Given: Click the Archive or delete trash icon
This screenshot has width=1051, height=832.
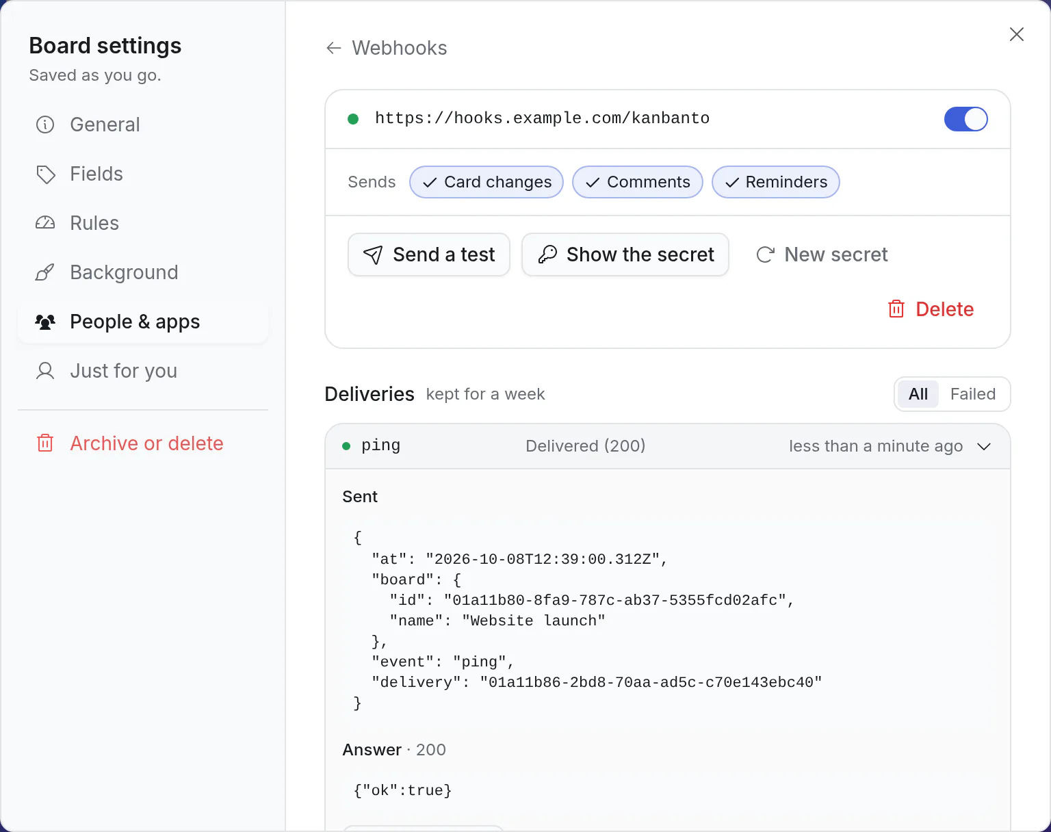Looking at the screenshot, I should [45, 443].
